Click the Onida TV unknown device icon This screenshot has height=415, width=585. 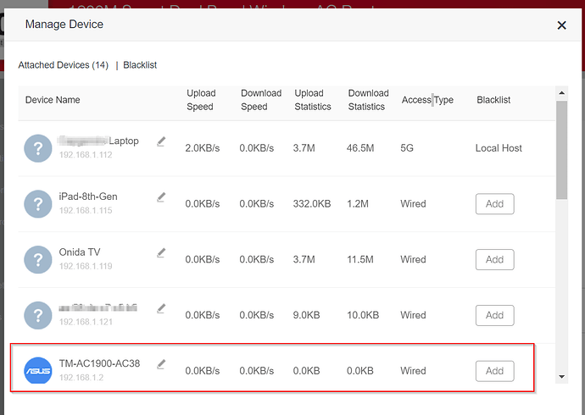pos(38,260)
